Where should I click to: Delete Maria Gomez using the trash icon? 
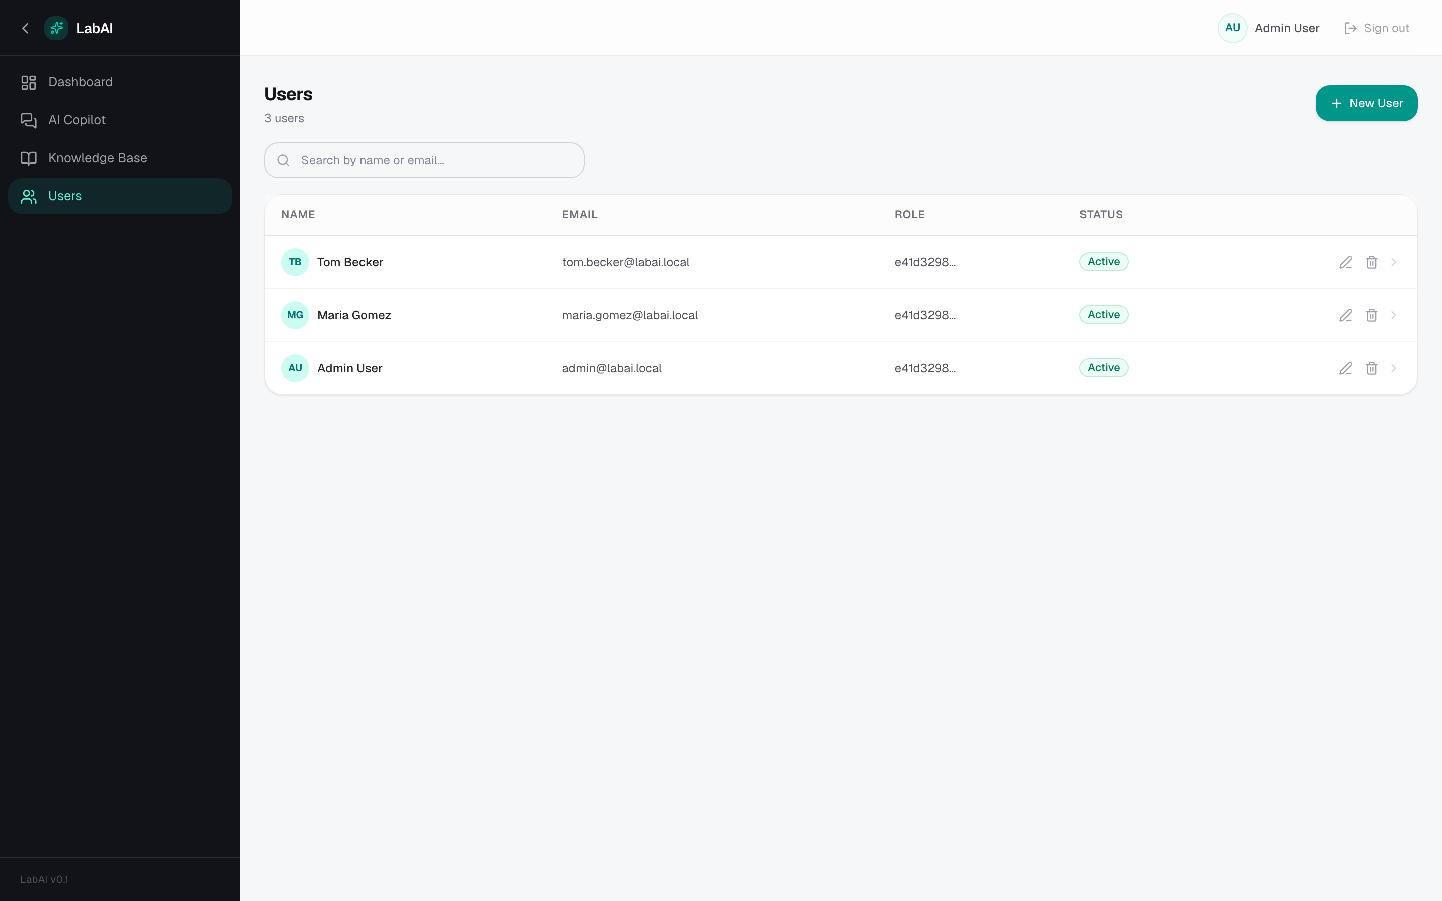(x=1372, y=315)
